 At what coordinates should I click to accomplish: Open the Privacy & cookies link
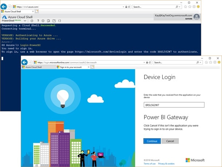point(166,164)
